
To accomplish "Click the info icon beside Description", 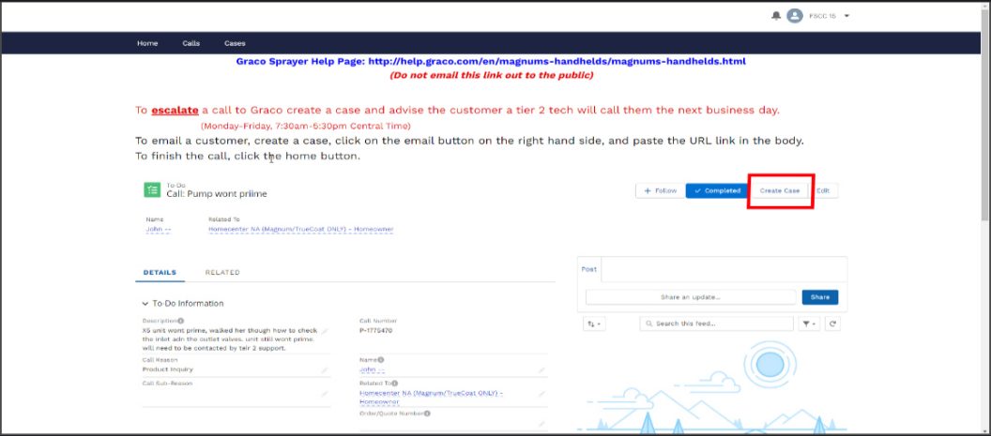I will tap(181, 321).
